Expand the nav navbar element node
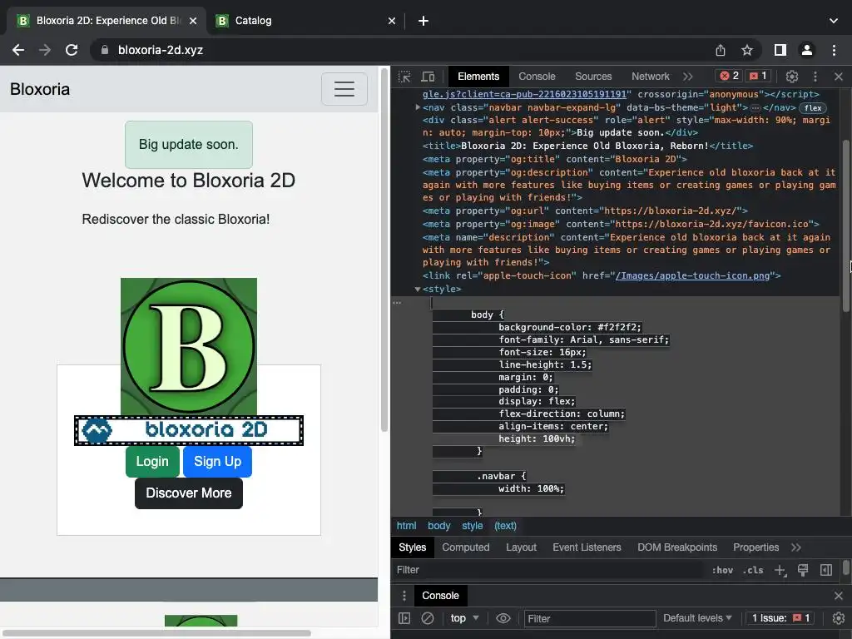The image size is (852, 639). tap(418, 107)
